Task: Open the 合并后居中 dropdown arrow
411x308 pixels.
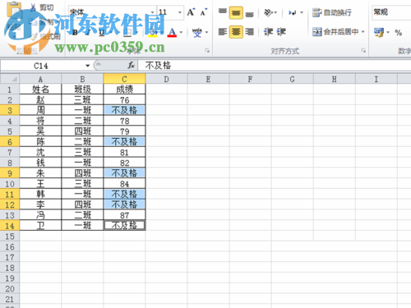Action: click(x=363, y=32)
